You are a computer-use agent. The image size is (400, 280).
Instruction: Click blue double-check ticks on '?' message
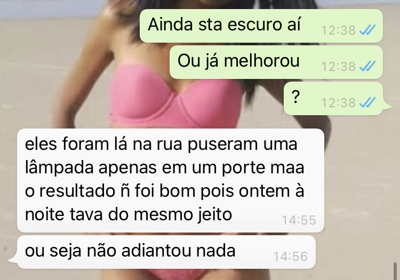point(367,102)
